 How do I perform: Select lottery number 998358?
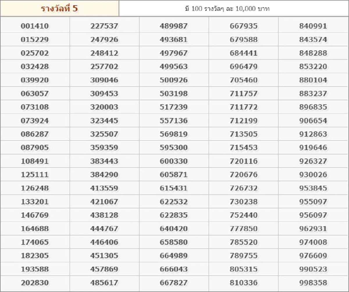[313, 282]
